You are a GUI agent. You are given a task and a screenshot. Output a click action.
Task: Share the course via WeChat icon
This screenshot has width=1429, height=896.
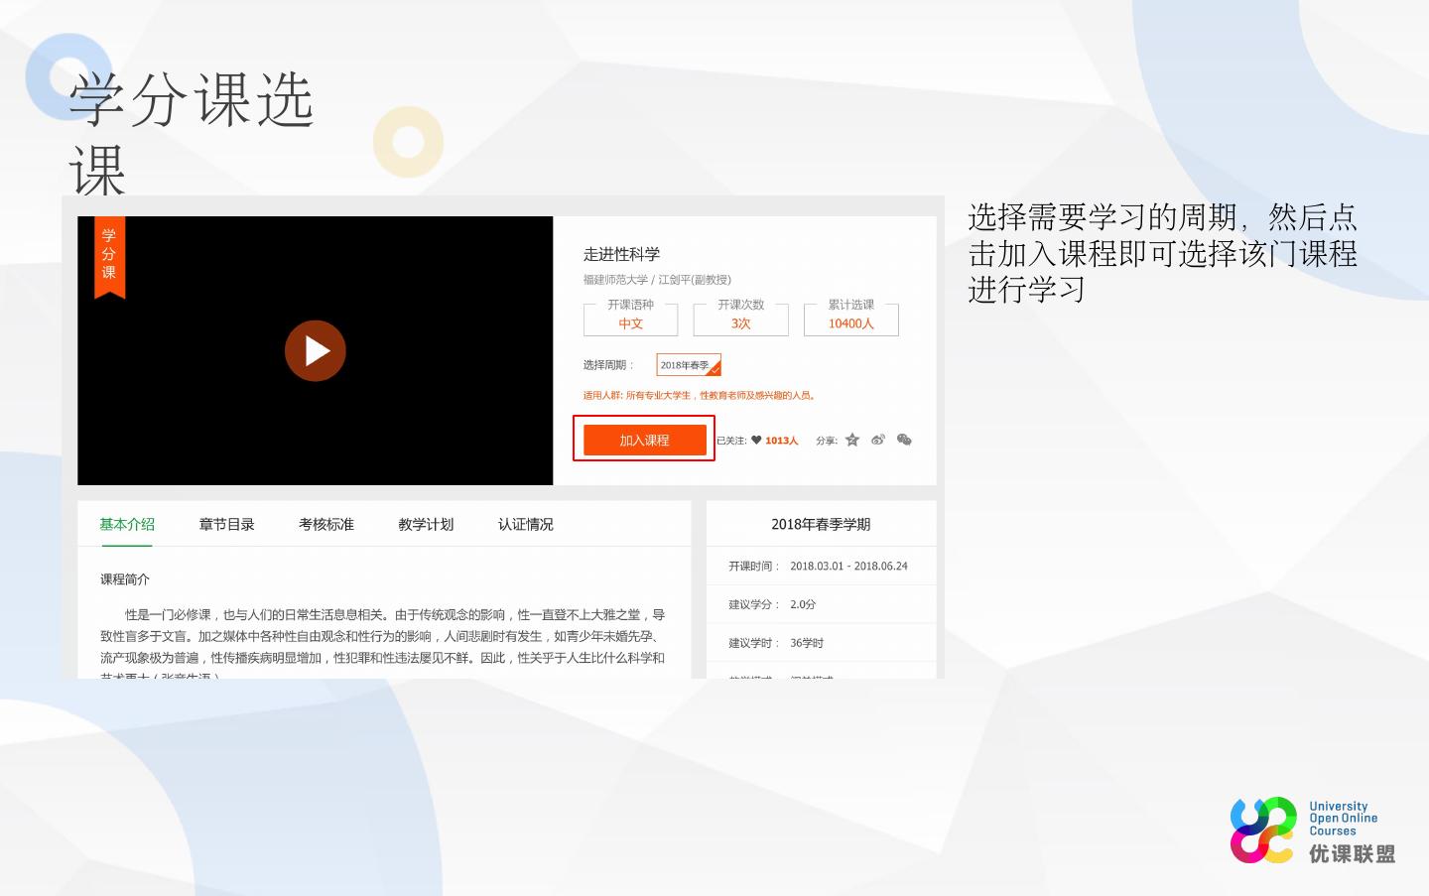[x=904, y=440]
